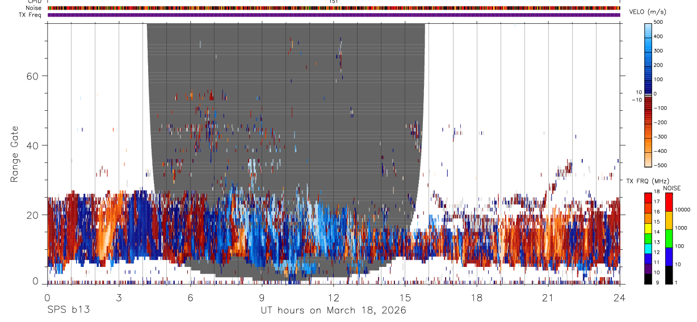The height and width of the screenshot is (322, 697).
Task: Pick the pale orange bottom of velocity colorbar
Action: 648,161
